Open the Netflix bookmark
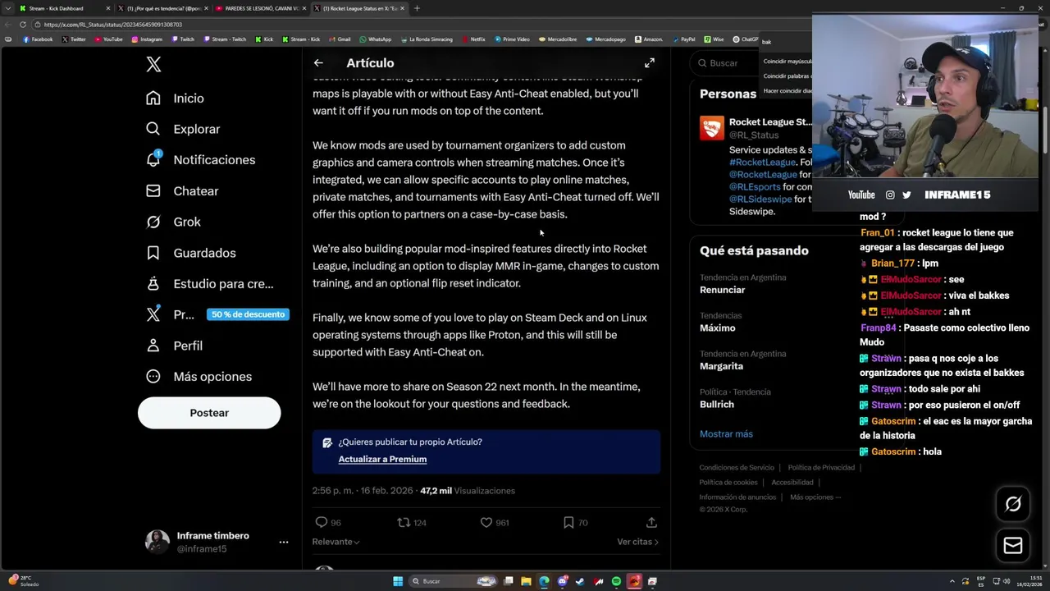The image size is (1050, 591). (x=473, y=39)
